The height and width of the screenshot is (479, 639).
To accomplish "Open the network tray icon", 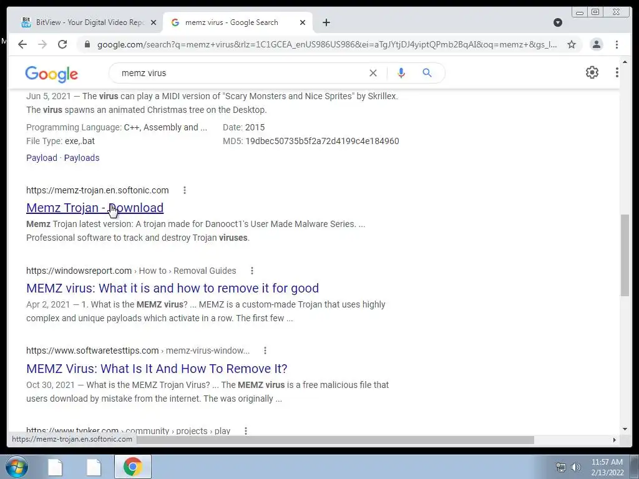I will [561, 467].
